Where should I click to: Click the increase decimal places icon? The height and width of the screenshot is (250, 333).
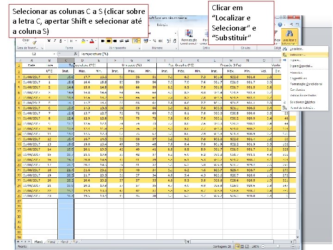click(169, 41)
